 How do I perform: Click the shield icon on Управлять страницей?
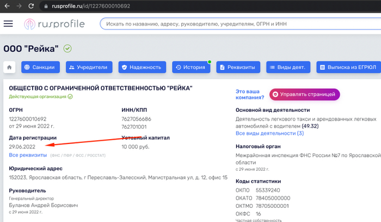point(275,94)
